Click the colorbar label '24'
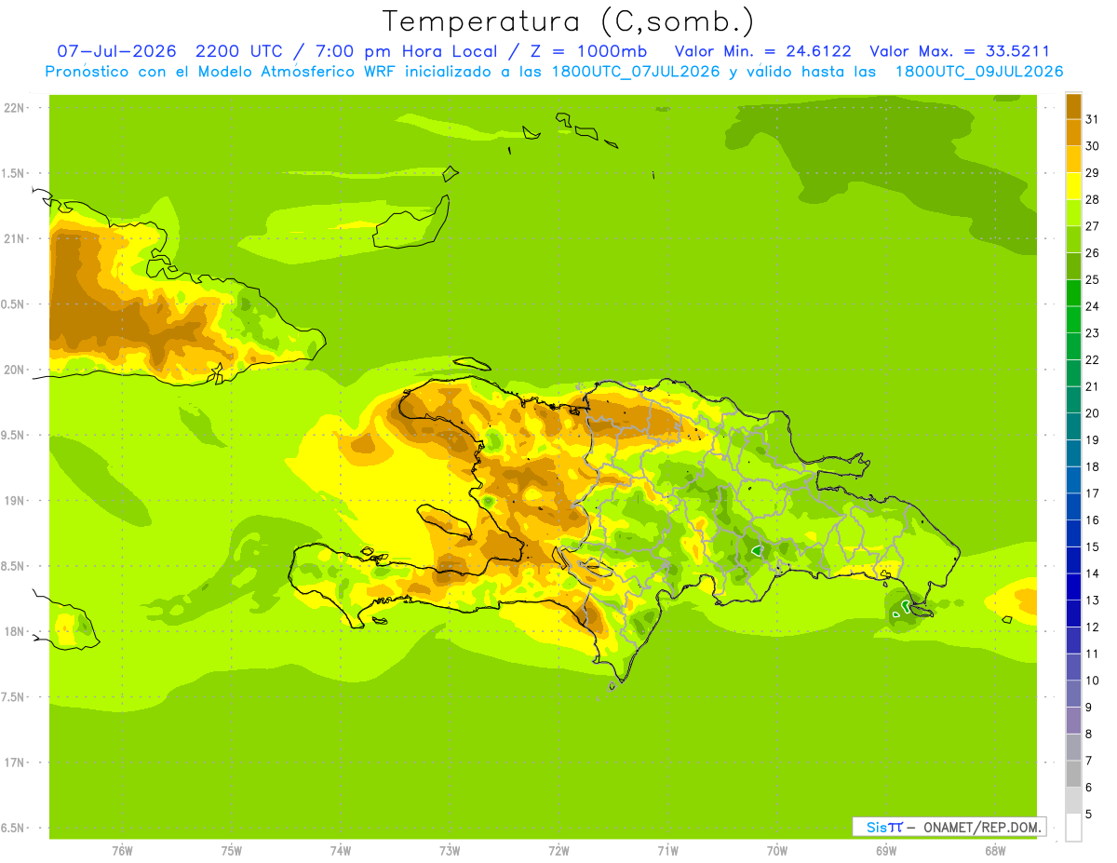The width and height of the screenshot is (1117, 863). point(1093,306)
